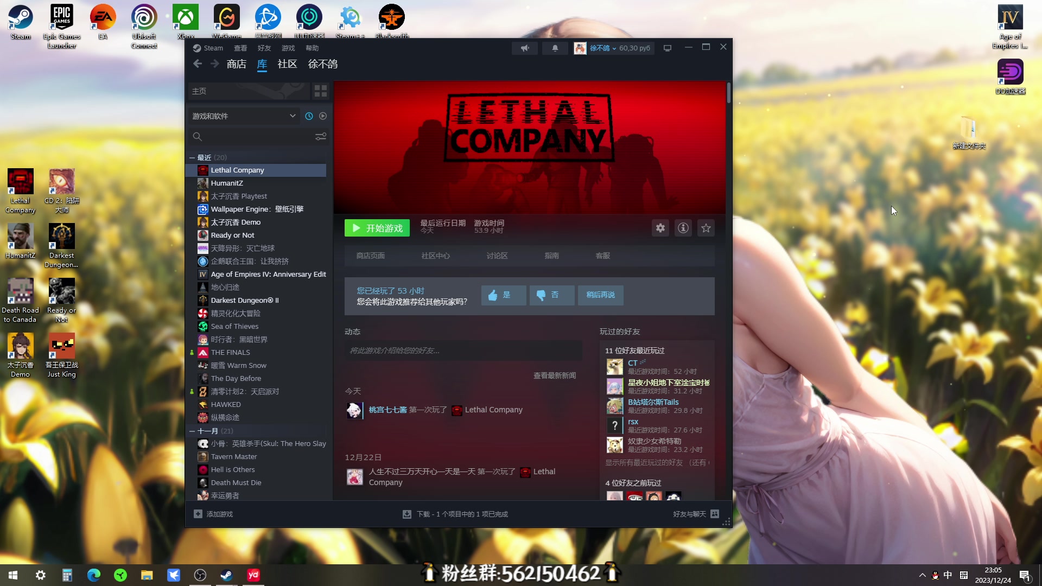Click Steam icon in the taskbar
Viewport: 1042px width, 586px height.
(226, 575)
